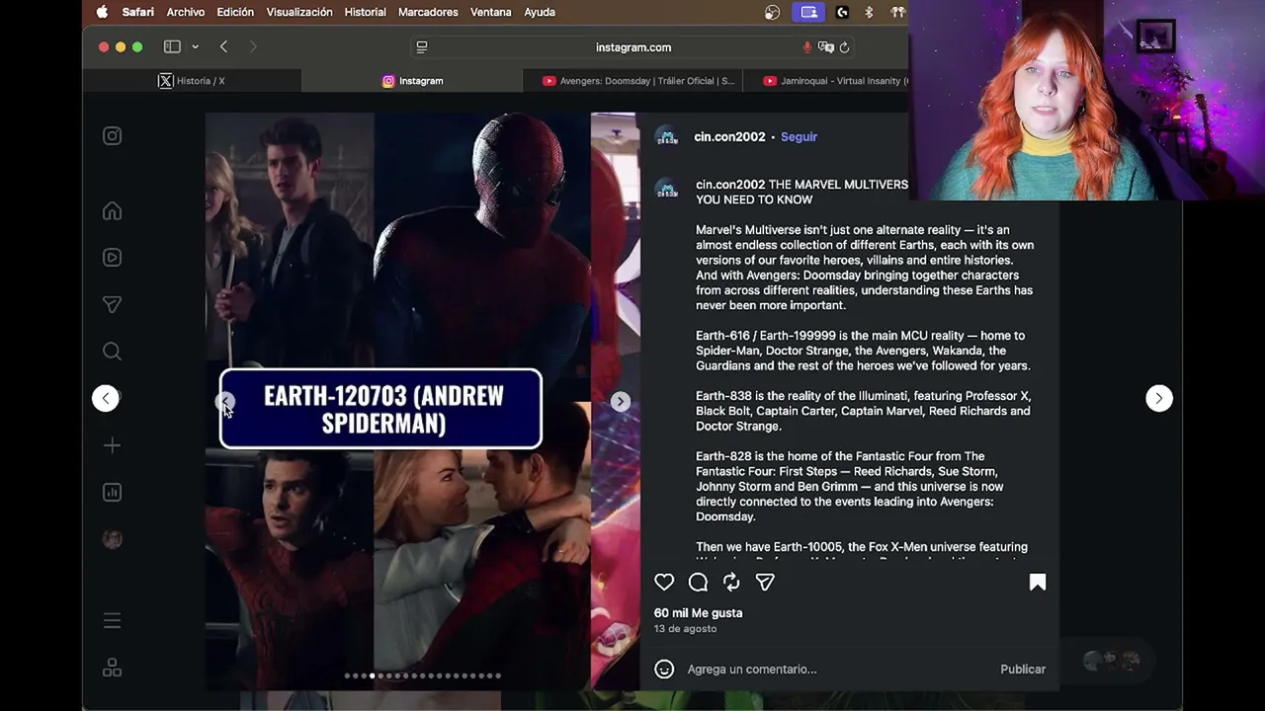Click the 13 de agosto post date
This screenshot has height=711, width=1265.
pos(685,629)
